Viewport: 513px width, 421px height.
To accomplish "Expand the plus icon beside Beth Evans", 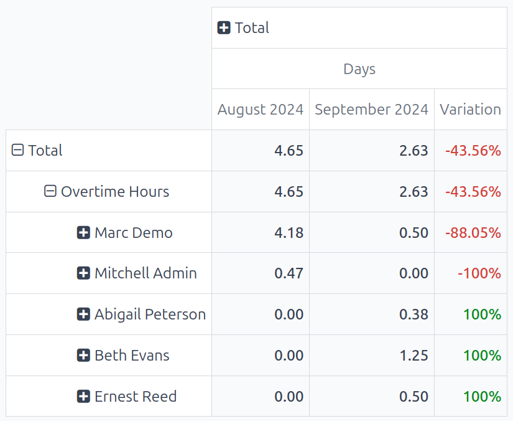I will [83, 355].
